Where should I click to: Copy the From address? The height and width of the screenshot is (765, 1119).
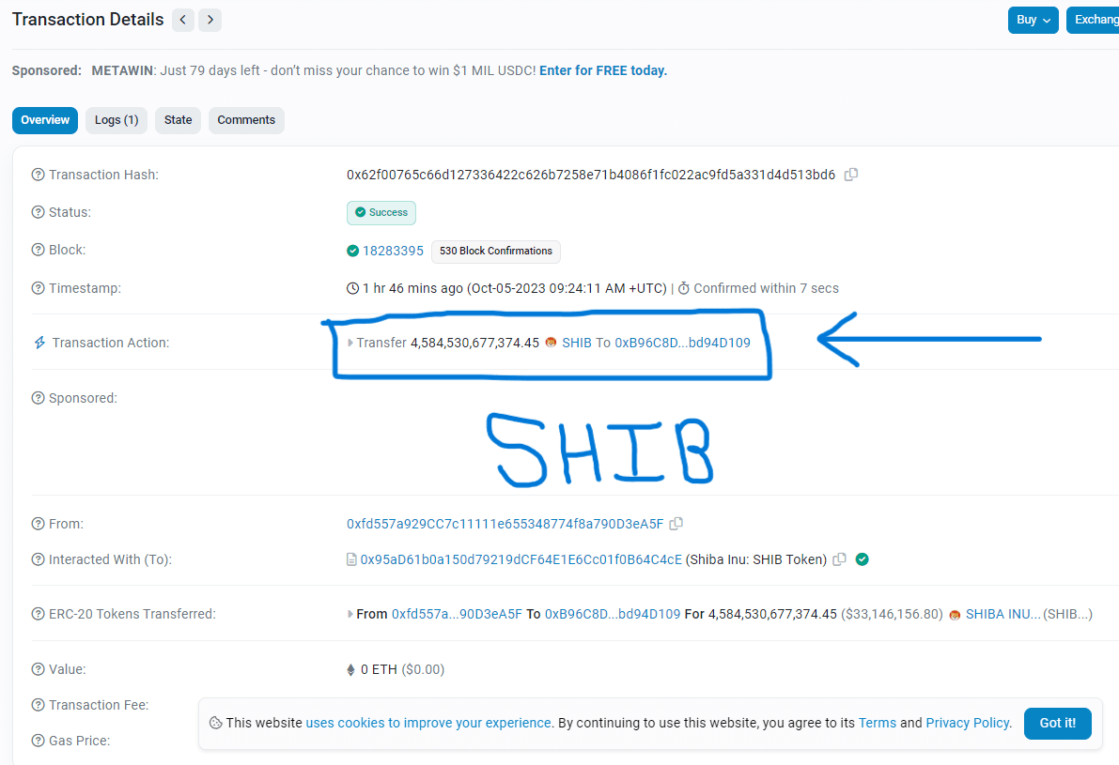click(x=676, y=523)
